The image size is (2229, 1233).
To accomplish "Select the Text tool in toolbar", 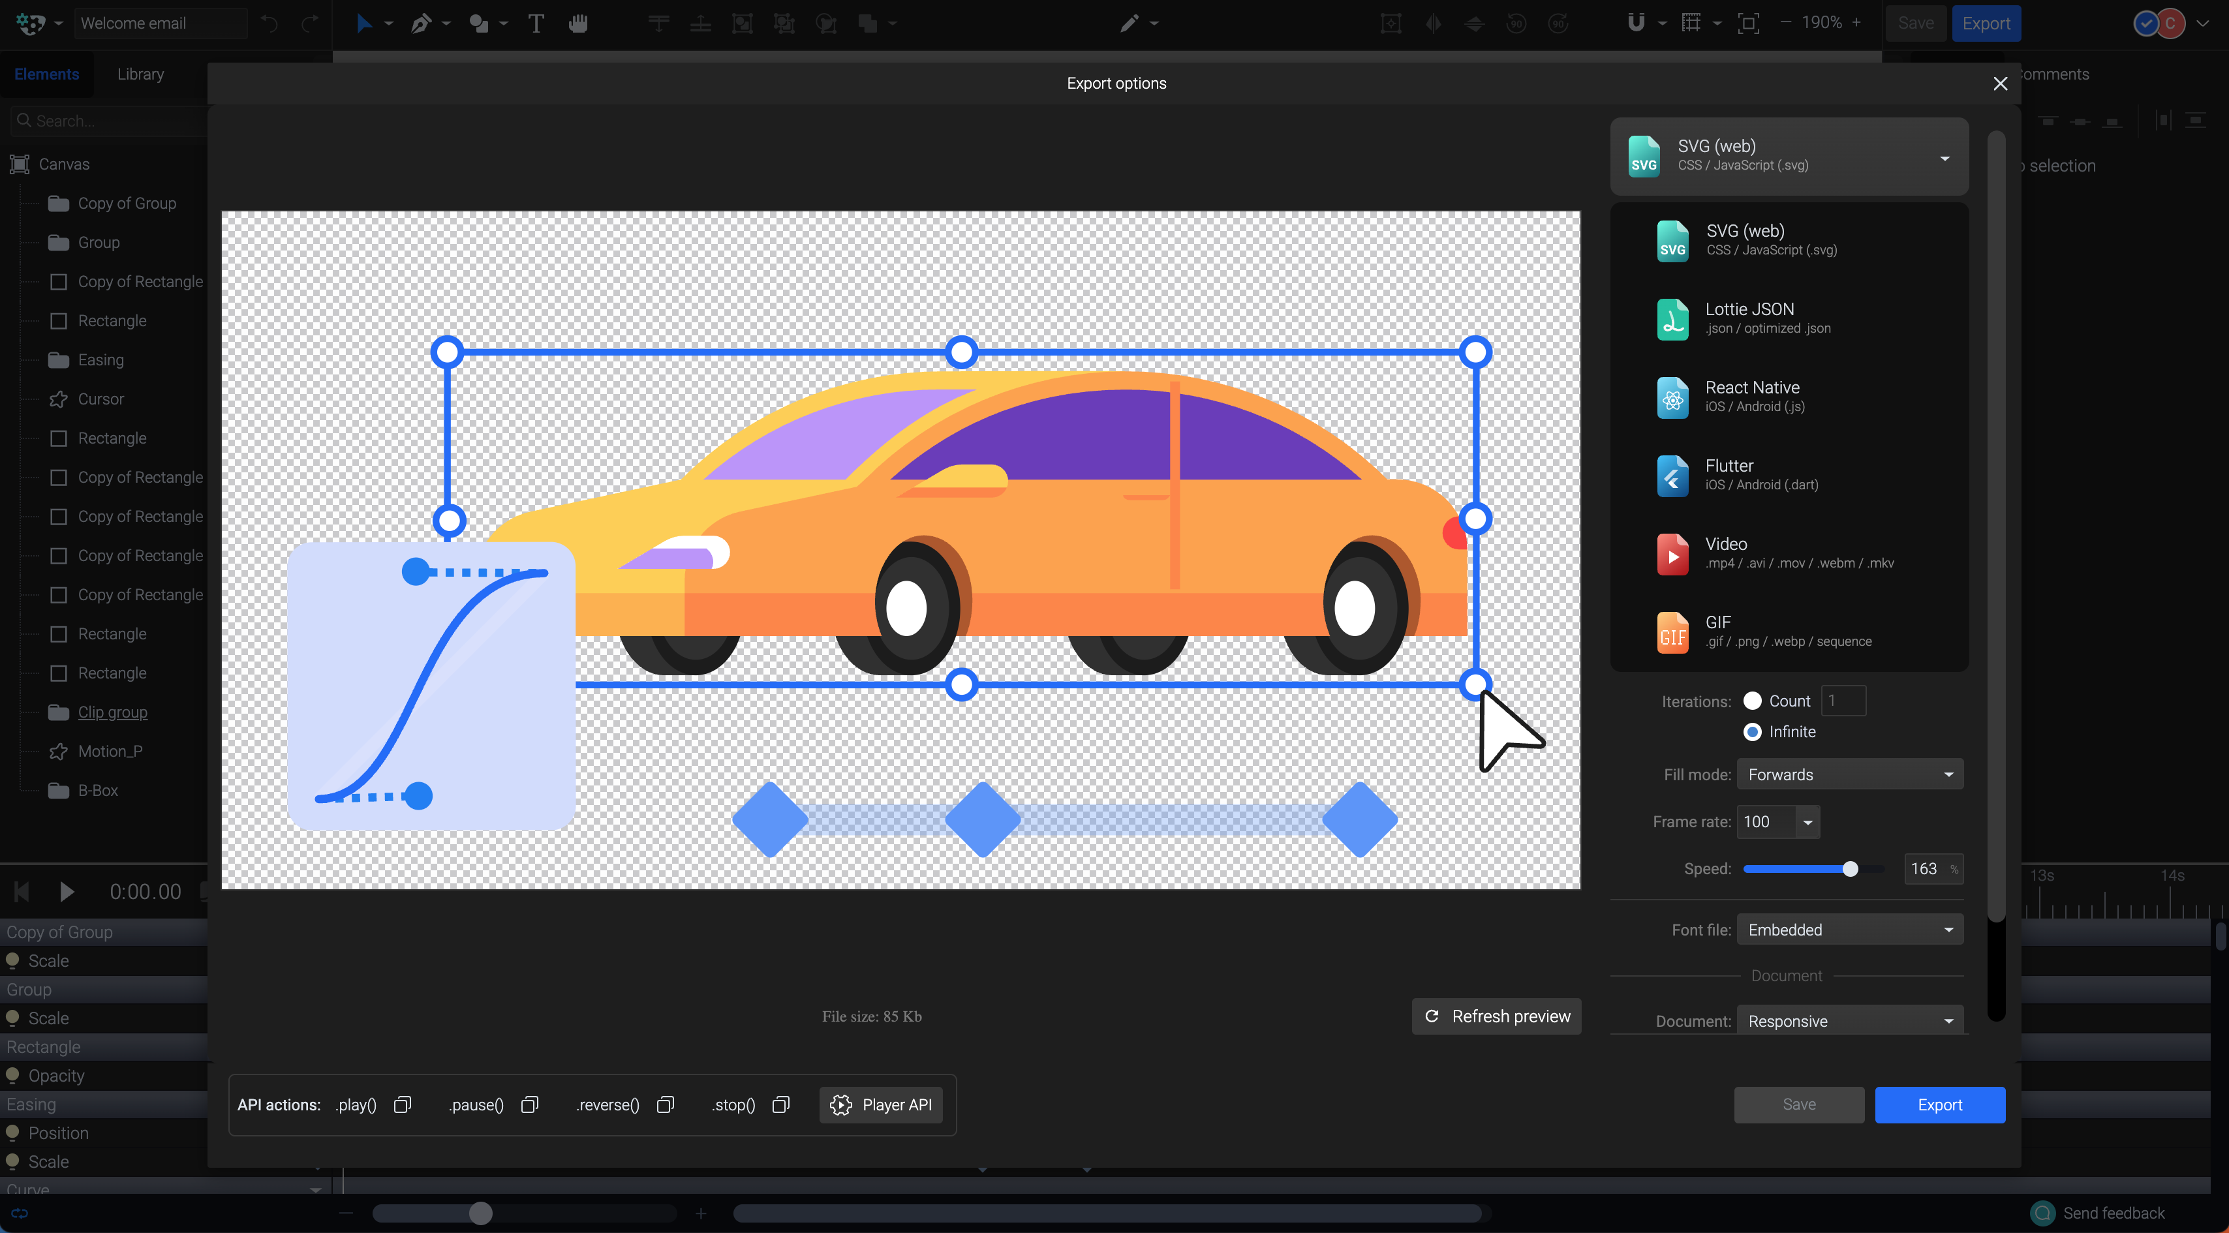I will pos(536,23).
